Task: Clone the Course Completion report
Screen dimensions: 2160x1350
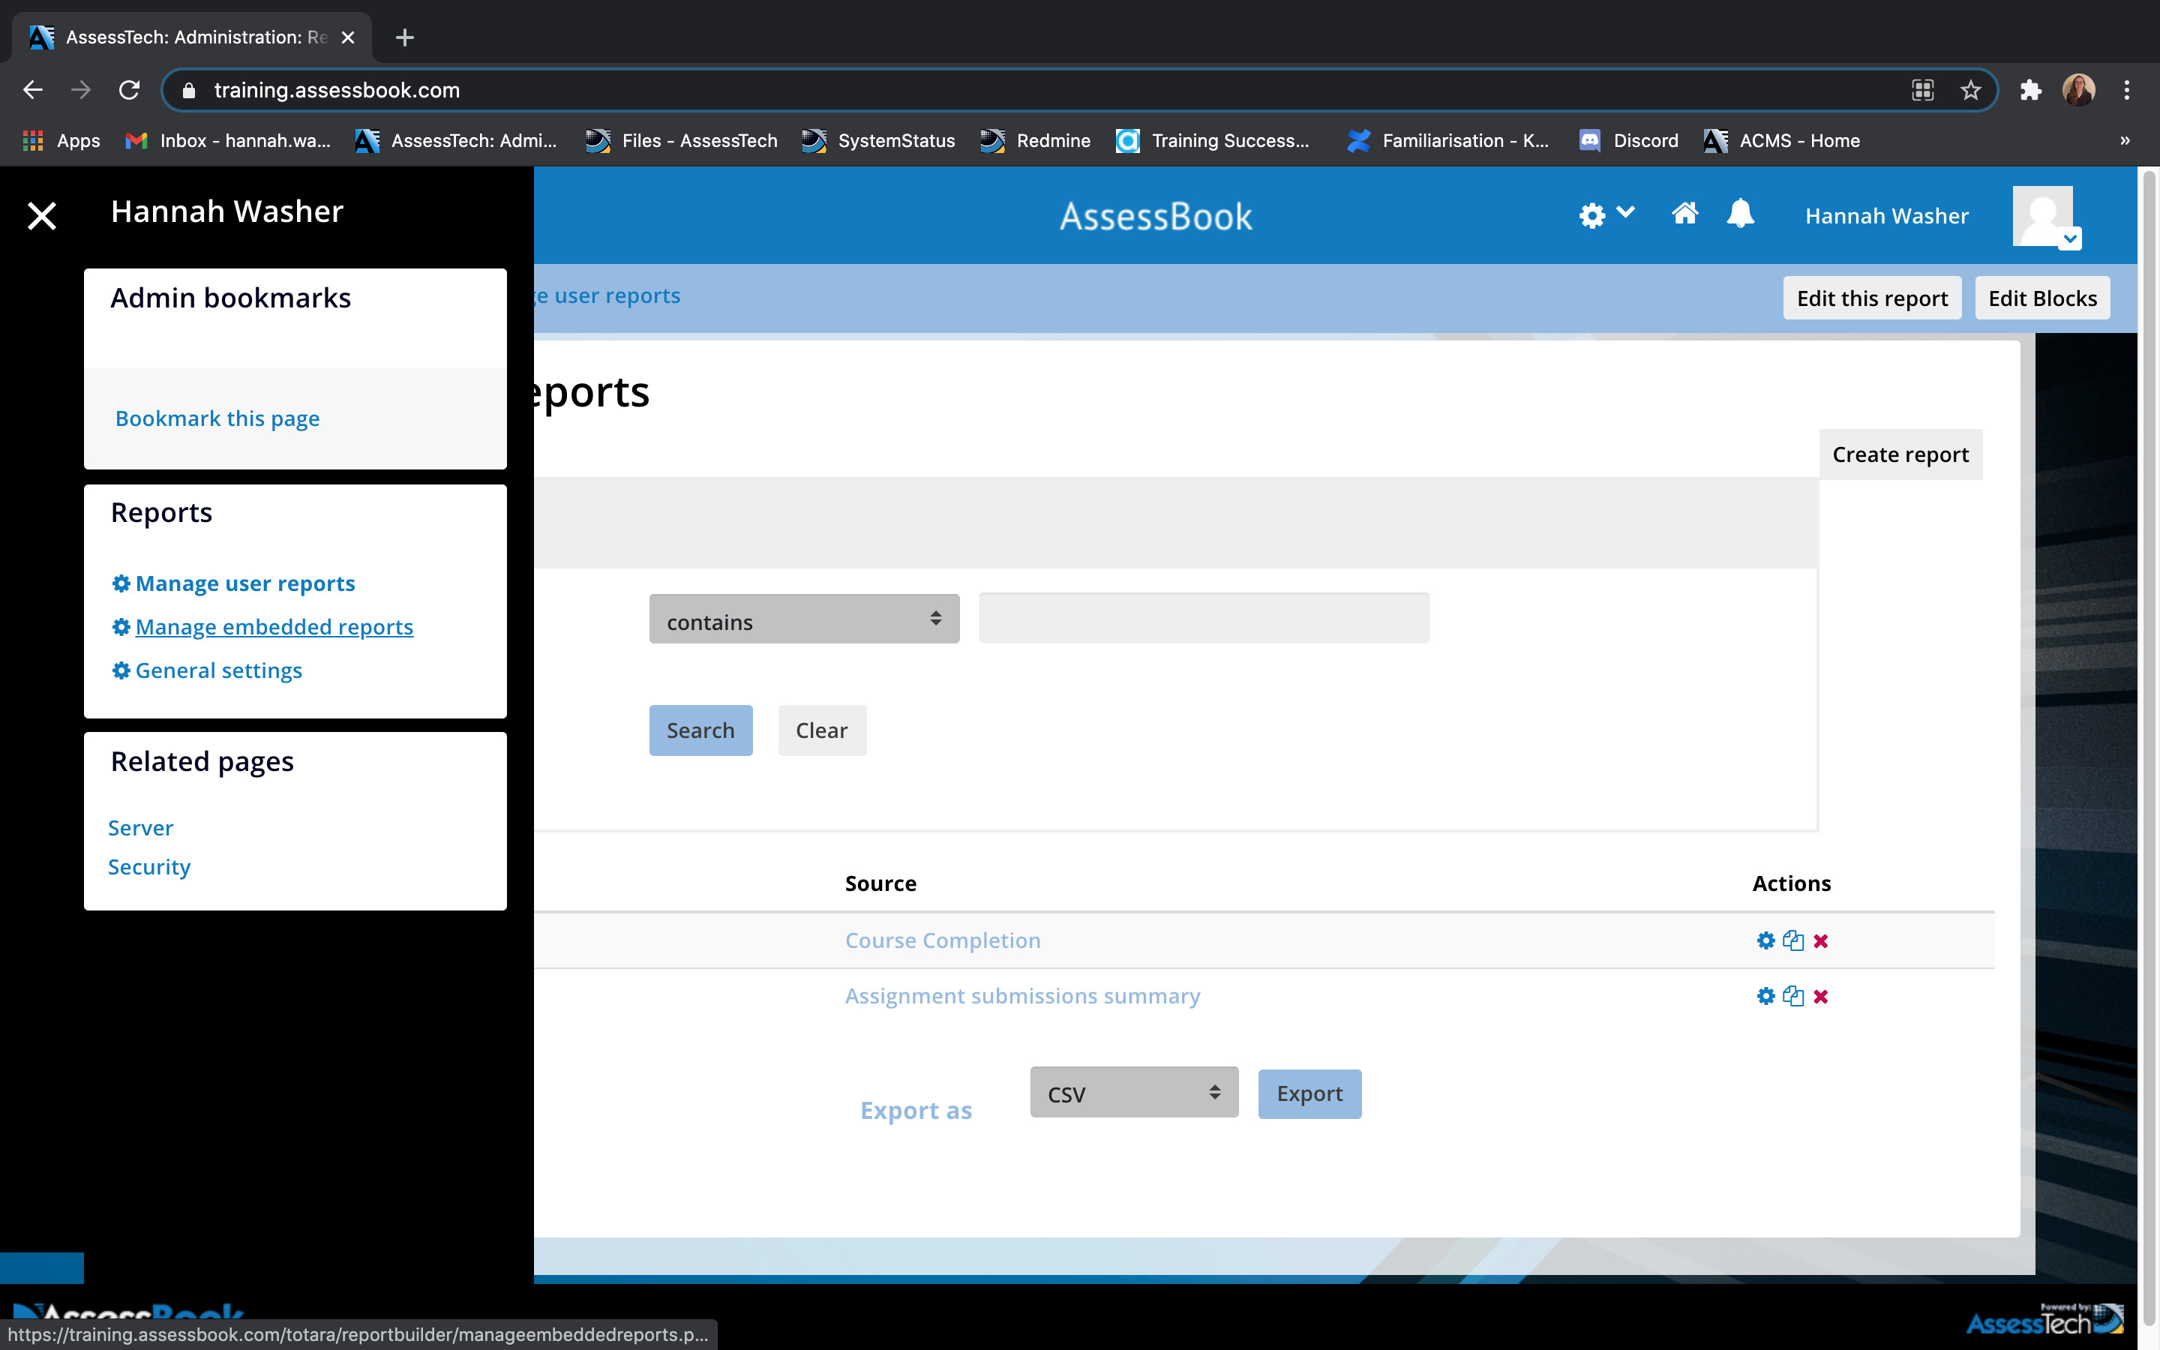Action: tap(1792, 940)
